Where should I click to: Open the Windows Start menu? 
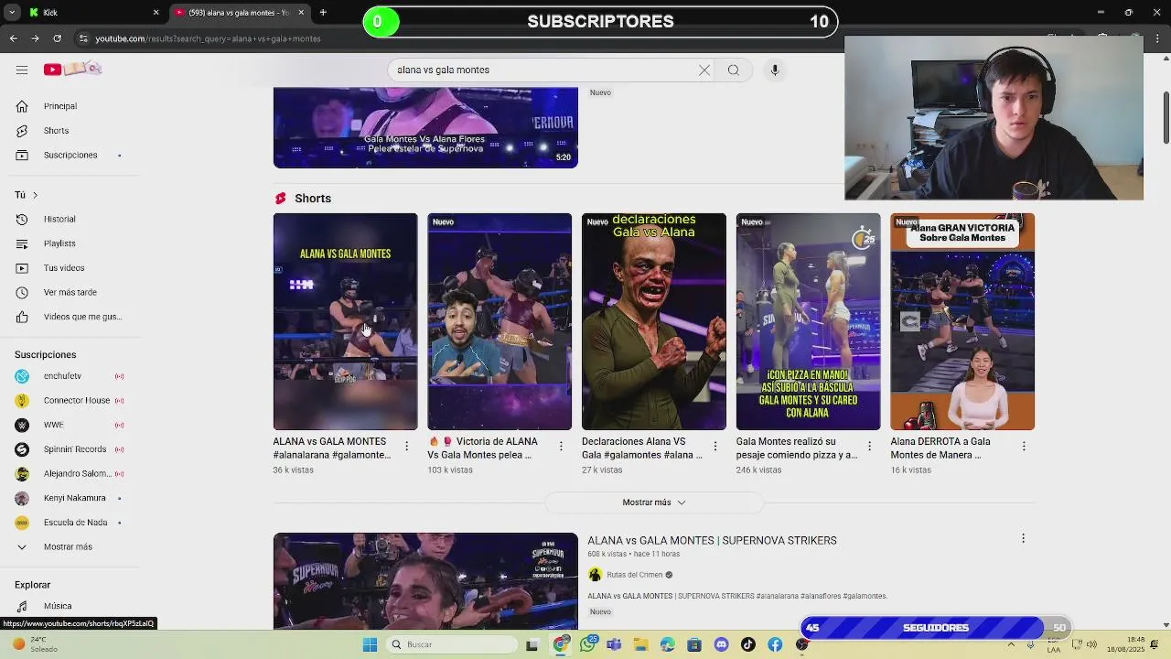pyautogui.click(x=370, y=644)
